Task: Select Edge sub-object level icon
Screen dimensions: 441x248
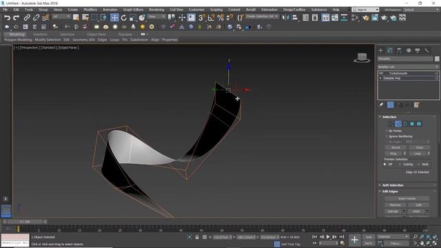Action: click(398, 124)
